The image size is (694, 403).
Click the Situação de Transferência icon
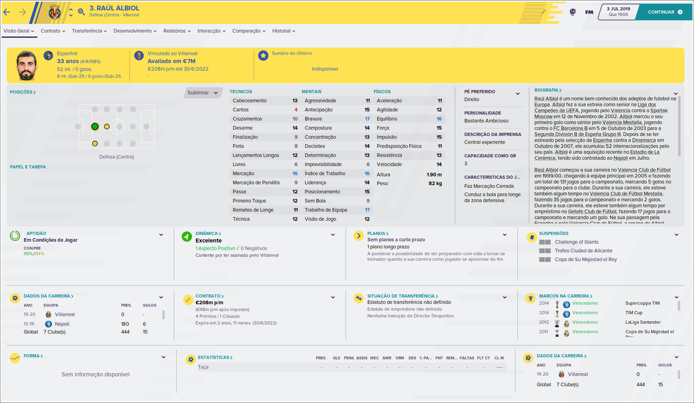pos(358,298)
